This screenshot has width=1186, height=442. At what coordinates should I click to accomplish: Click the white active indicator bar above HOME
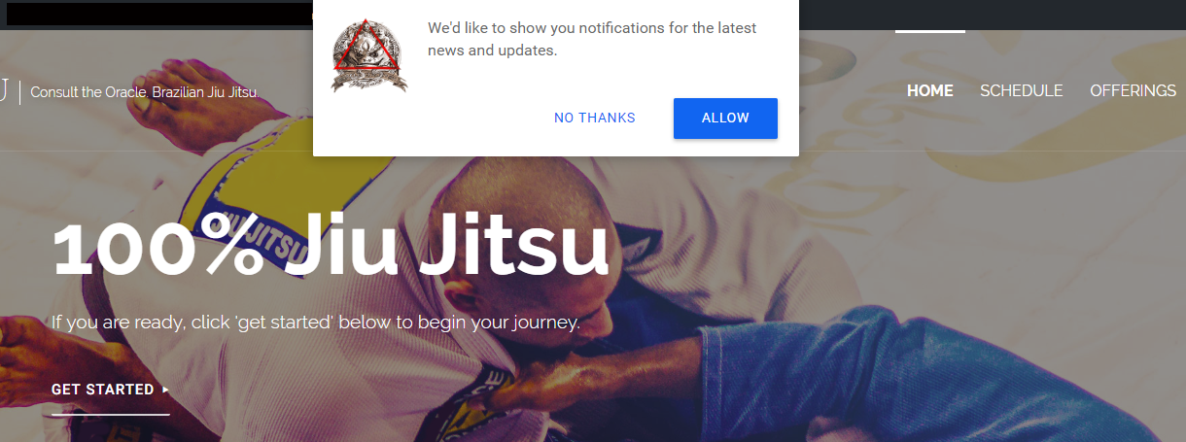pos(930,31)
